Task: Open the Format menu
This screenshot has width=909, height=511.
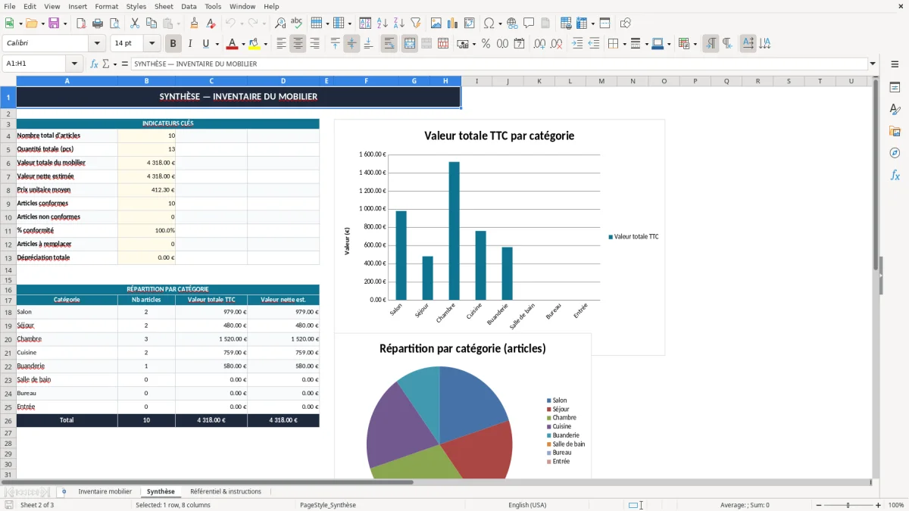Action: 106,6
